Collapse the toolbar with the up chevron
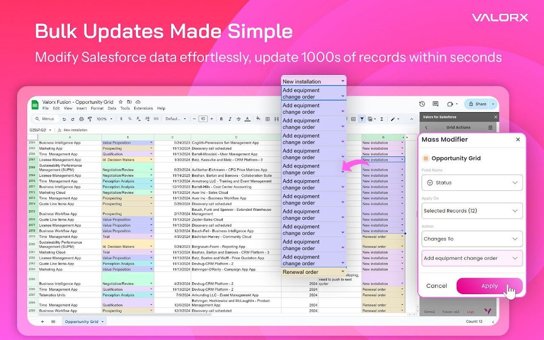The image size is (544, 340). pyautogui.click(x=411, y=119)
